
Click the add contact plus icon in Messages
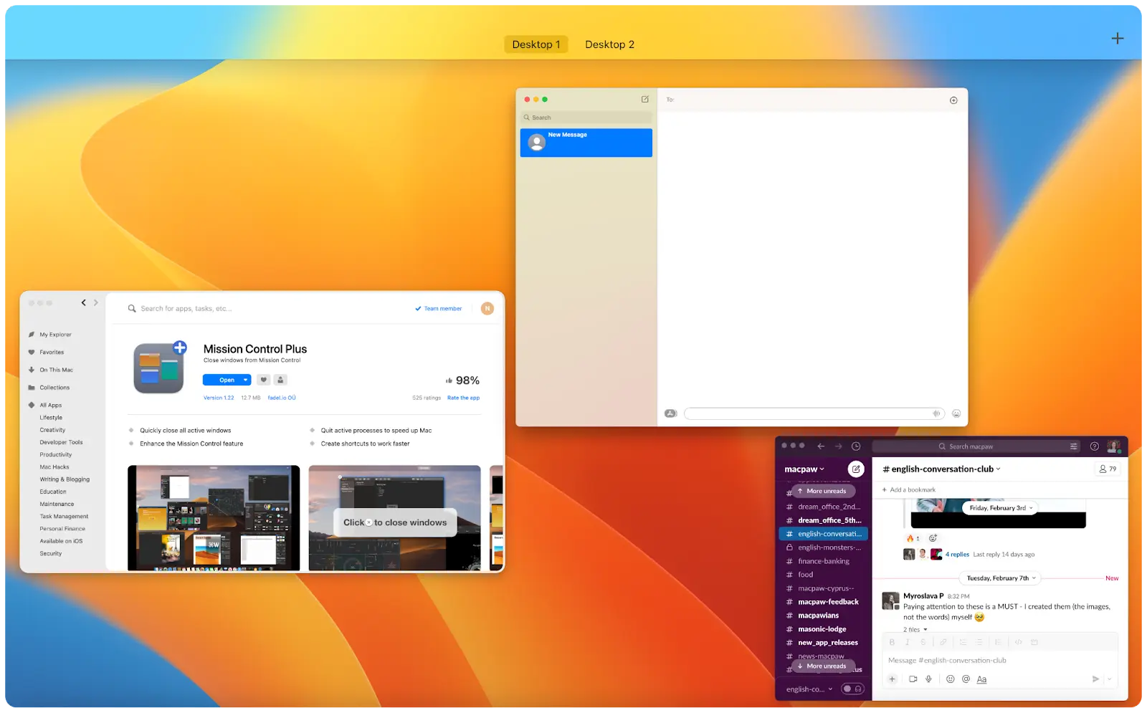click(x=953, y=100)
